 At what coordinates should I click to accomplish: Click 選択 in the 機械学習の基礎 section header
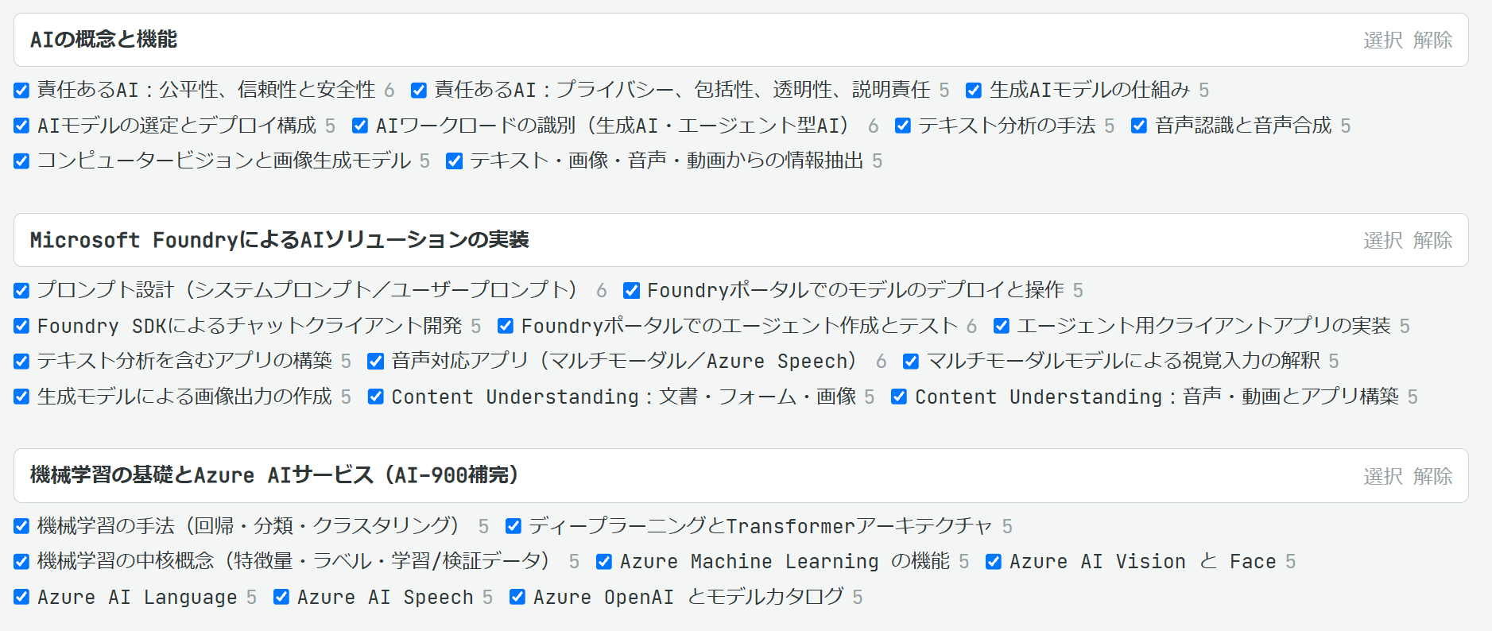click(x=1383, y=476)
